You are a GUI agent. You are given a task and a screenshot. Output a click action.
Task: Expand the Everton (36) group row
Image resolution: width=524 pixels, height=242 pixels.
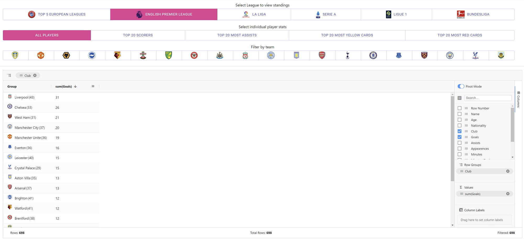[x=51, y=148]
